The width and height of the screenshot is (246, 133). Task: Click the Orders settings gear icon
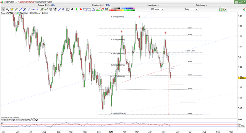53,5
